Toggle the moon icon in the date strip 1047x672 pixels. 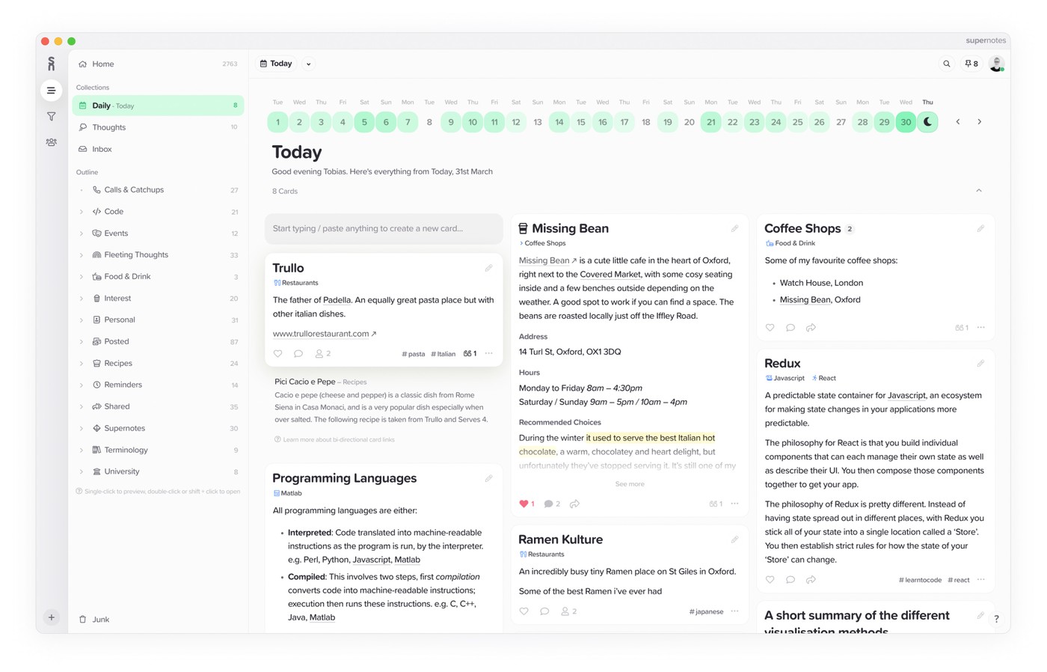[927, 121]
